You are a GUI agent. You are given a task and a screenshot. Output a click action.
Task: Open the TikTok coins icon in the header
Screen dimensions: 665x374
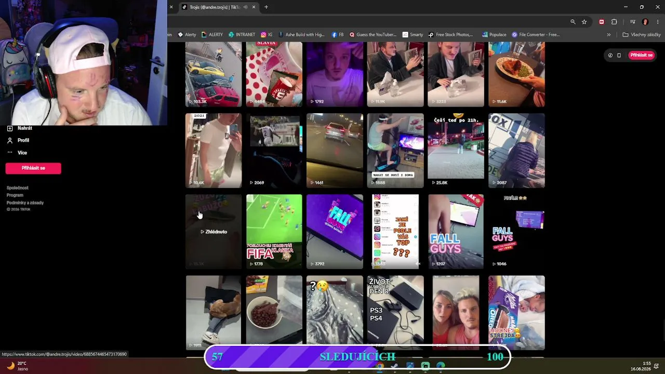pyautogui.click(x=610, y=55)
